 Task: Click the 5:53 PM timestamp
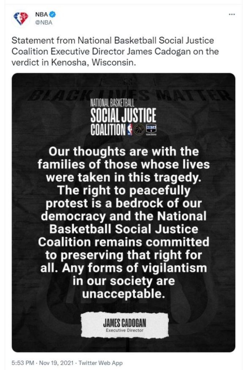(x=23, y=363)
